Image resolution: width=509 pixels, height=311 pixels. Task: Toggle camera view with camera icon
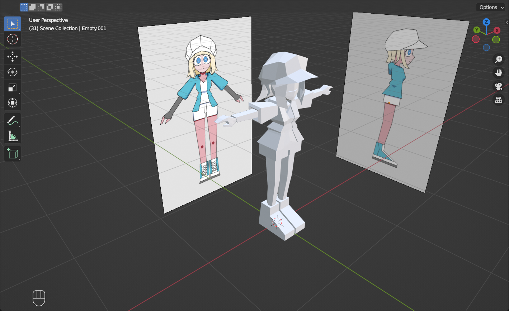pyautogui.click(x=499, y=86)
